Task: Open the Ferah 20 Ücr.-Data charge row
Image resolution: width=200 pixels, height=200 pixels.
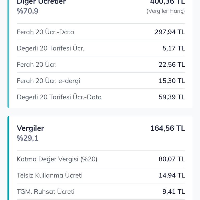Action: click(45, 32)
